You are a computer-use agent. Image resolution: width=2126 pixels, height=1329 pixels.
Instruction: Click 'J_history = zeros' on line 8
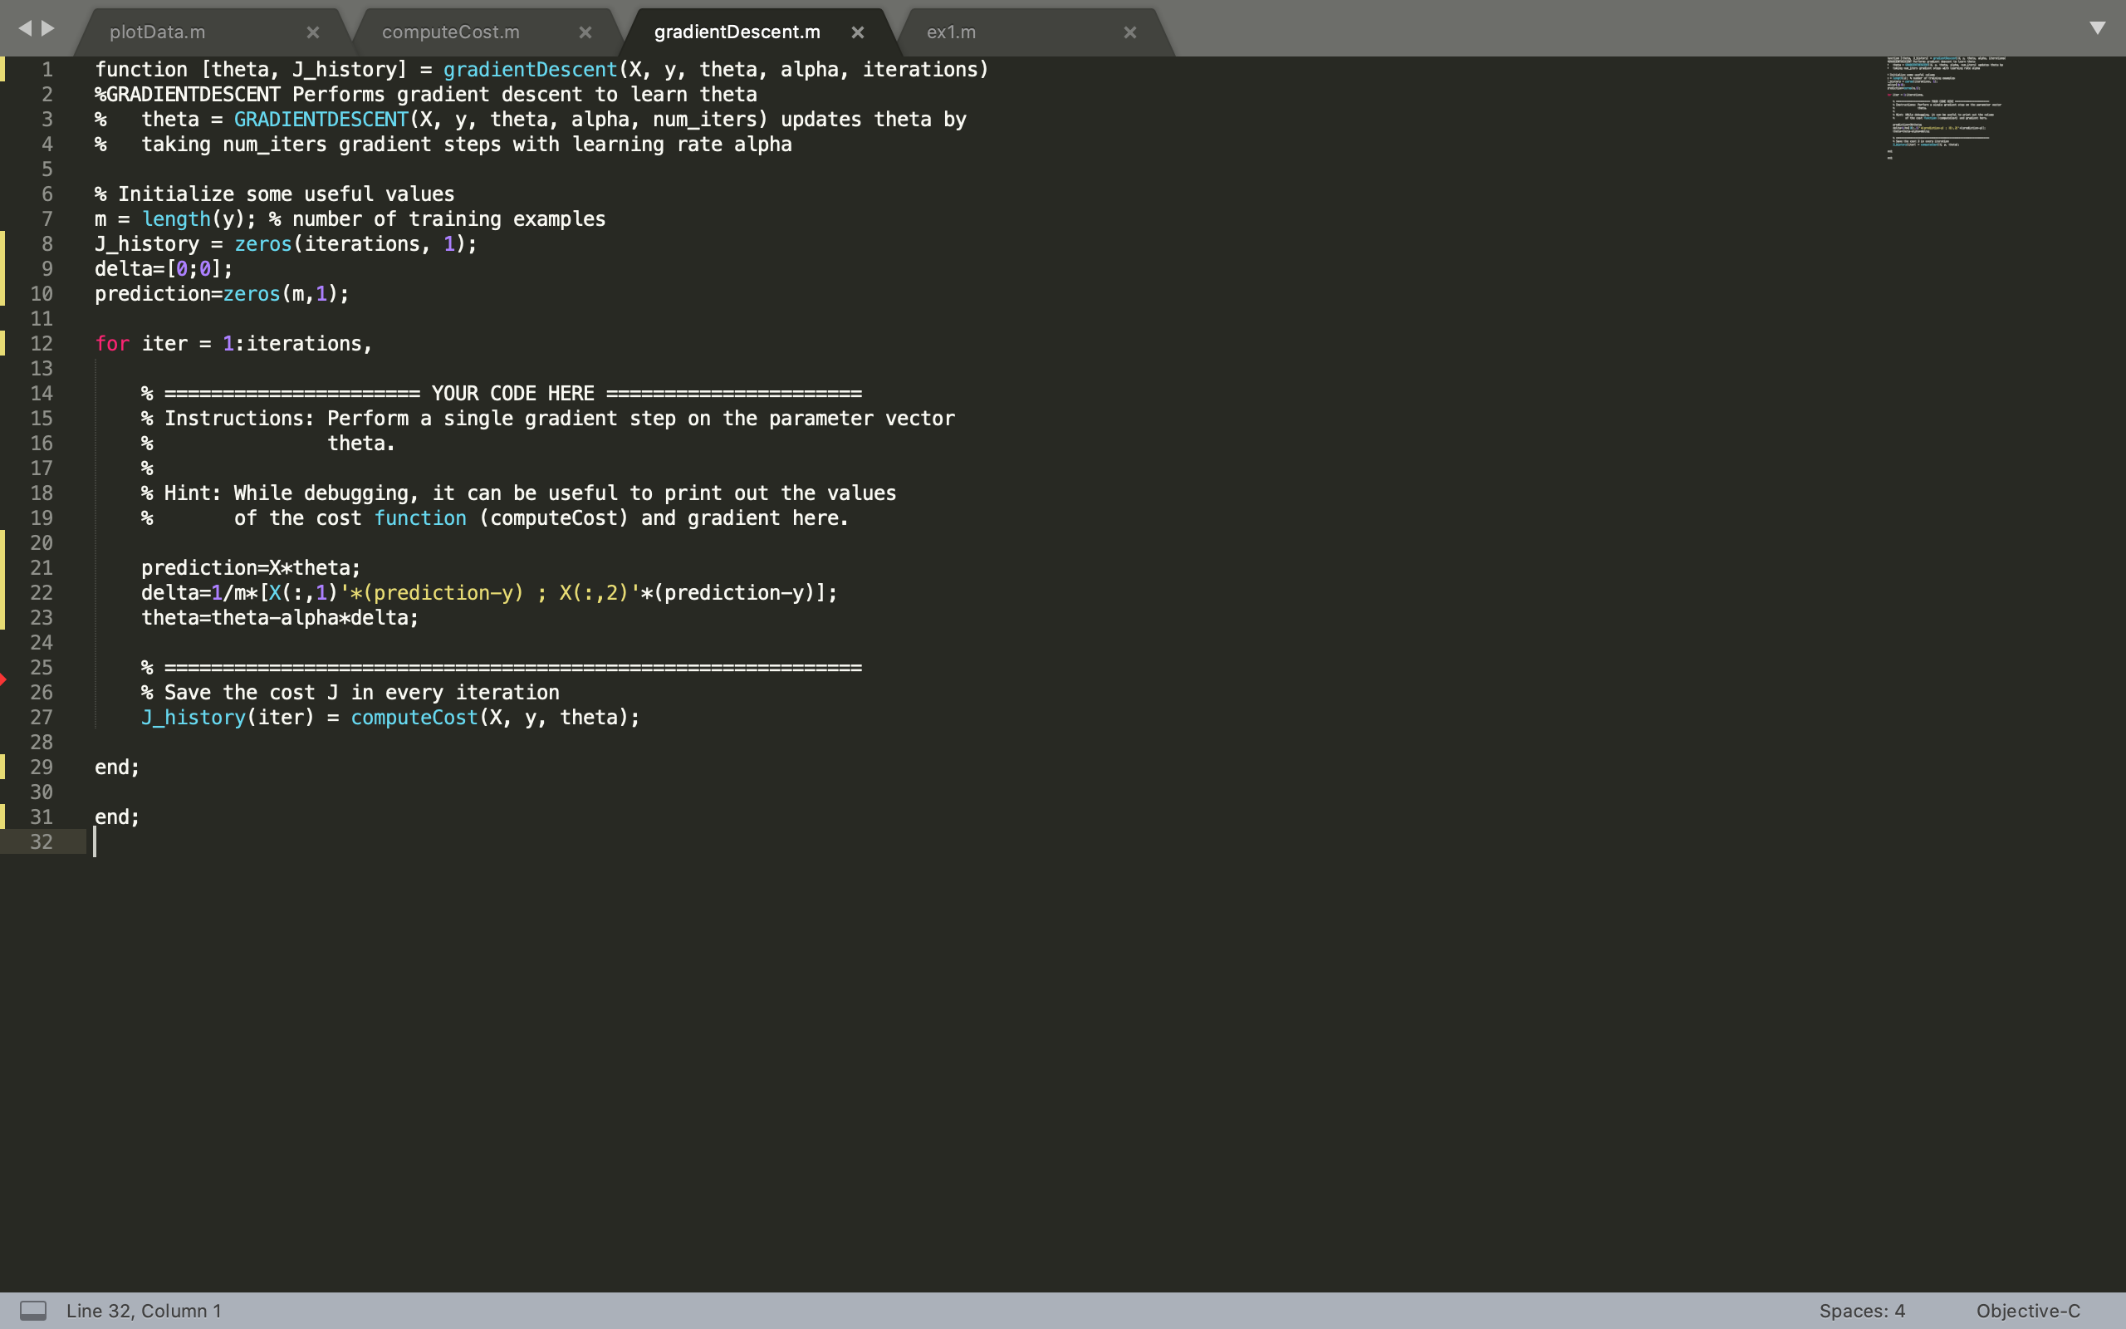193,244
